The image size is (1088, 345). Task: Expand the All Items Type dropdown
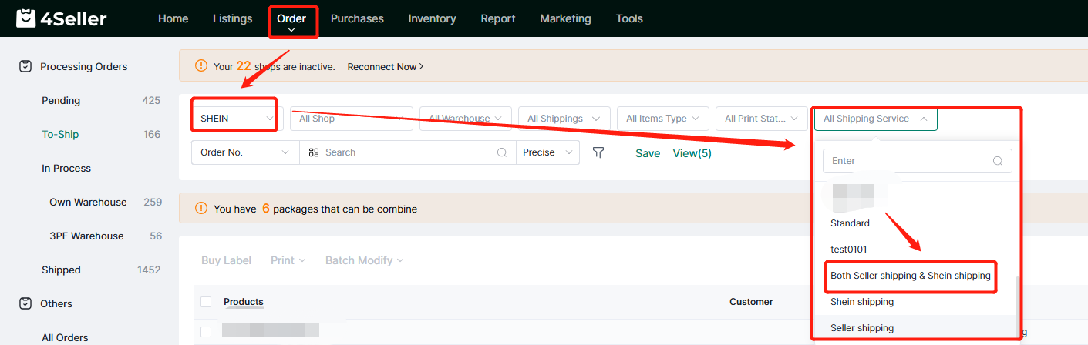[662, 119]
